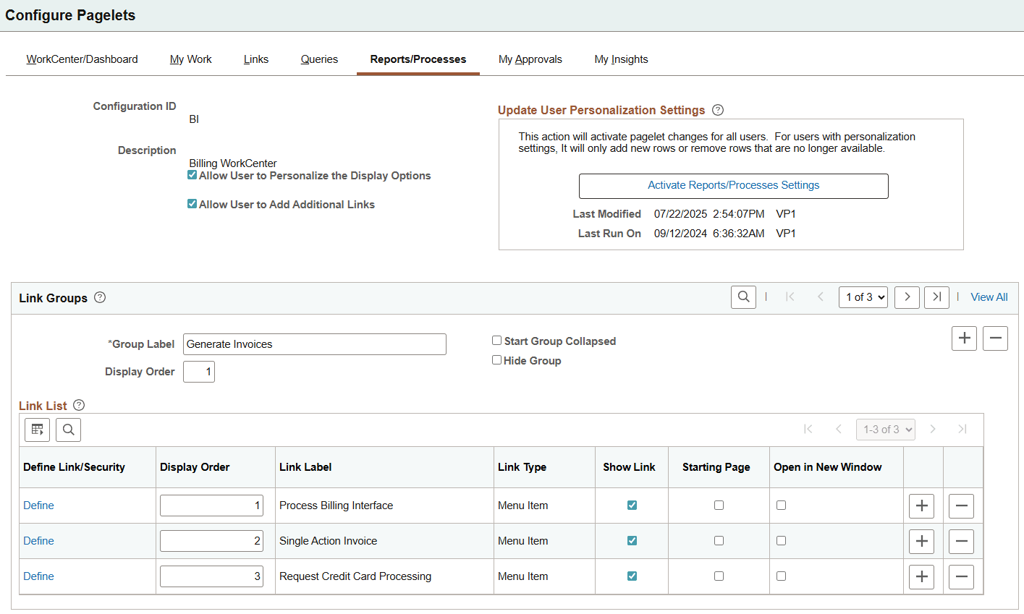Viewport: 1024px width, 614px height.
Task: Edit the Group Label field
Action: (x=314, y=344)
